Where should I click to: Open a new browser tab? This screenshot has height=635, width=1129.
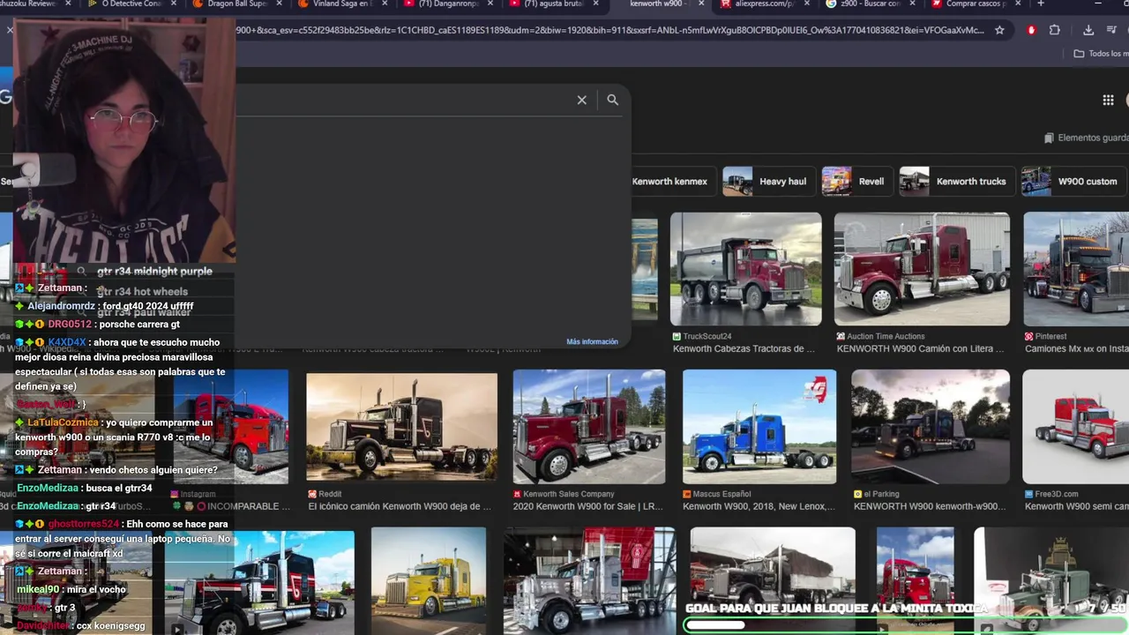coord(1041,4)
